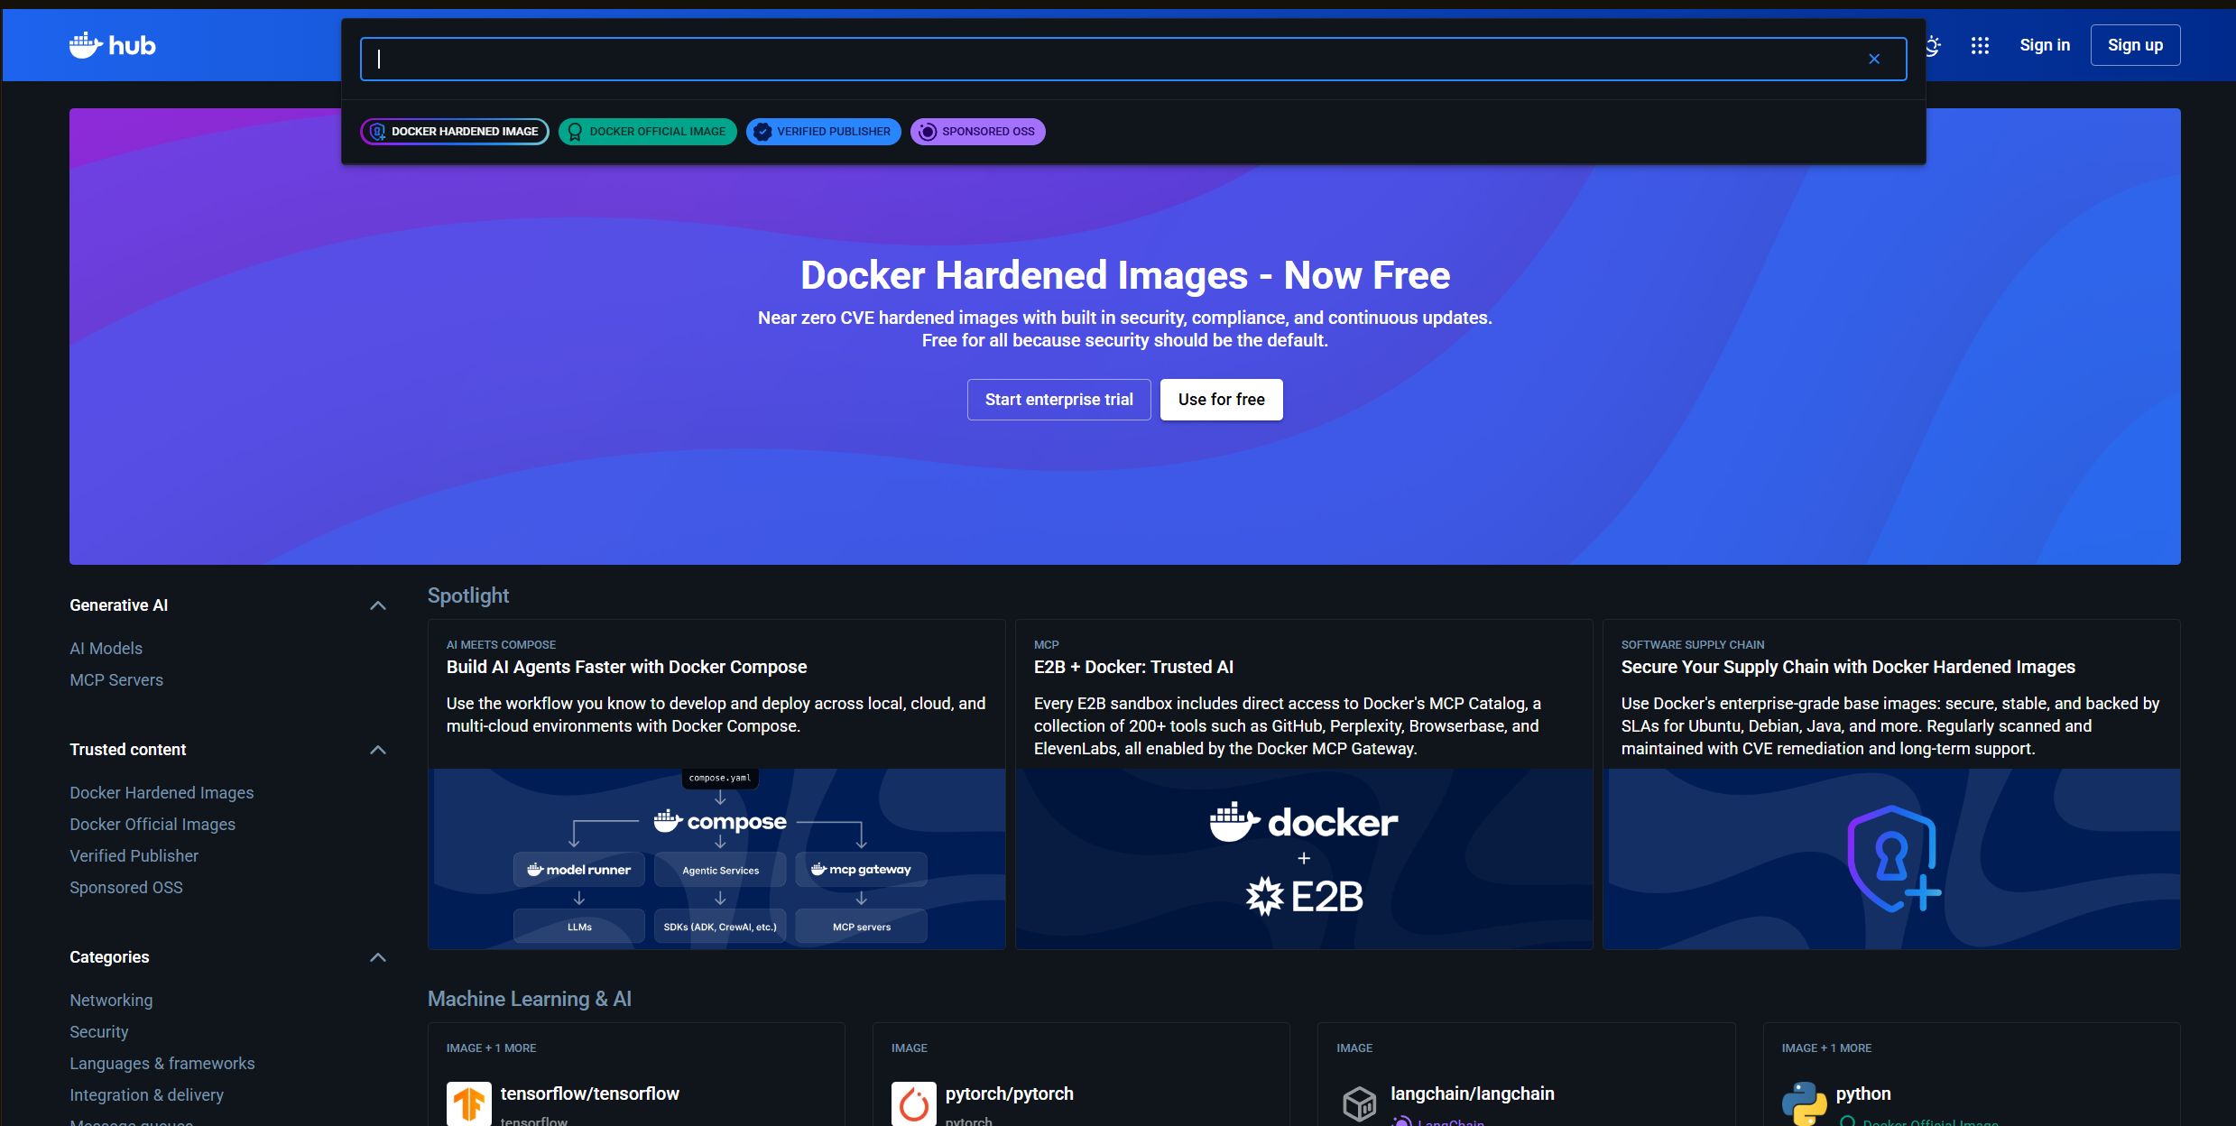Image resolution: width=2236 pixels, height=1126 pixels.
Task: Collapse the Trusted content section
Action: (x=378, y=750)
